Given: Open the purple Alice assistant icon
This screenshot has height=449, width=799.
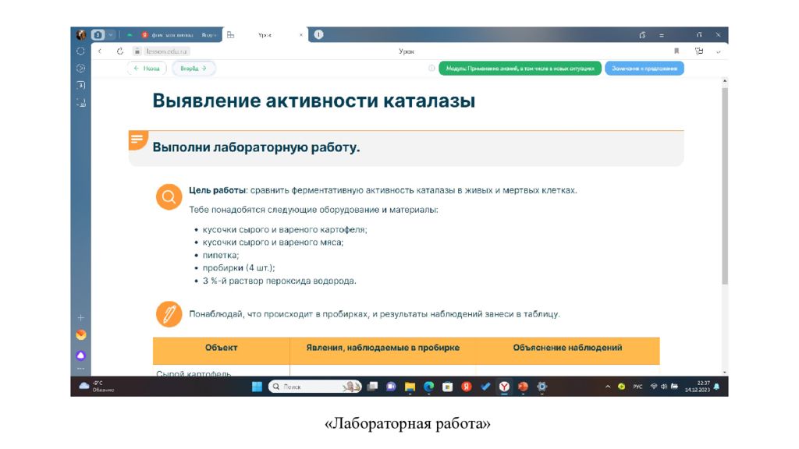Looking at the screenshot, I should pos(80,355).
